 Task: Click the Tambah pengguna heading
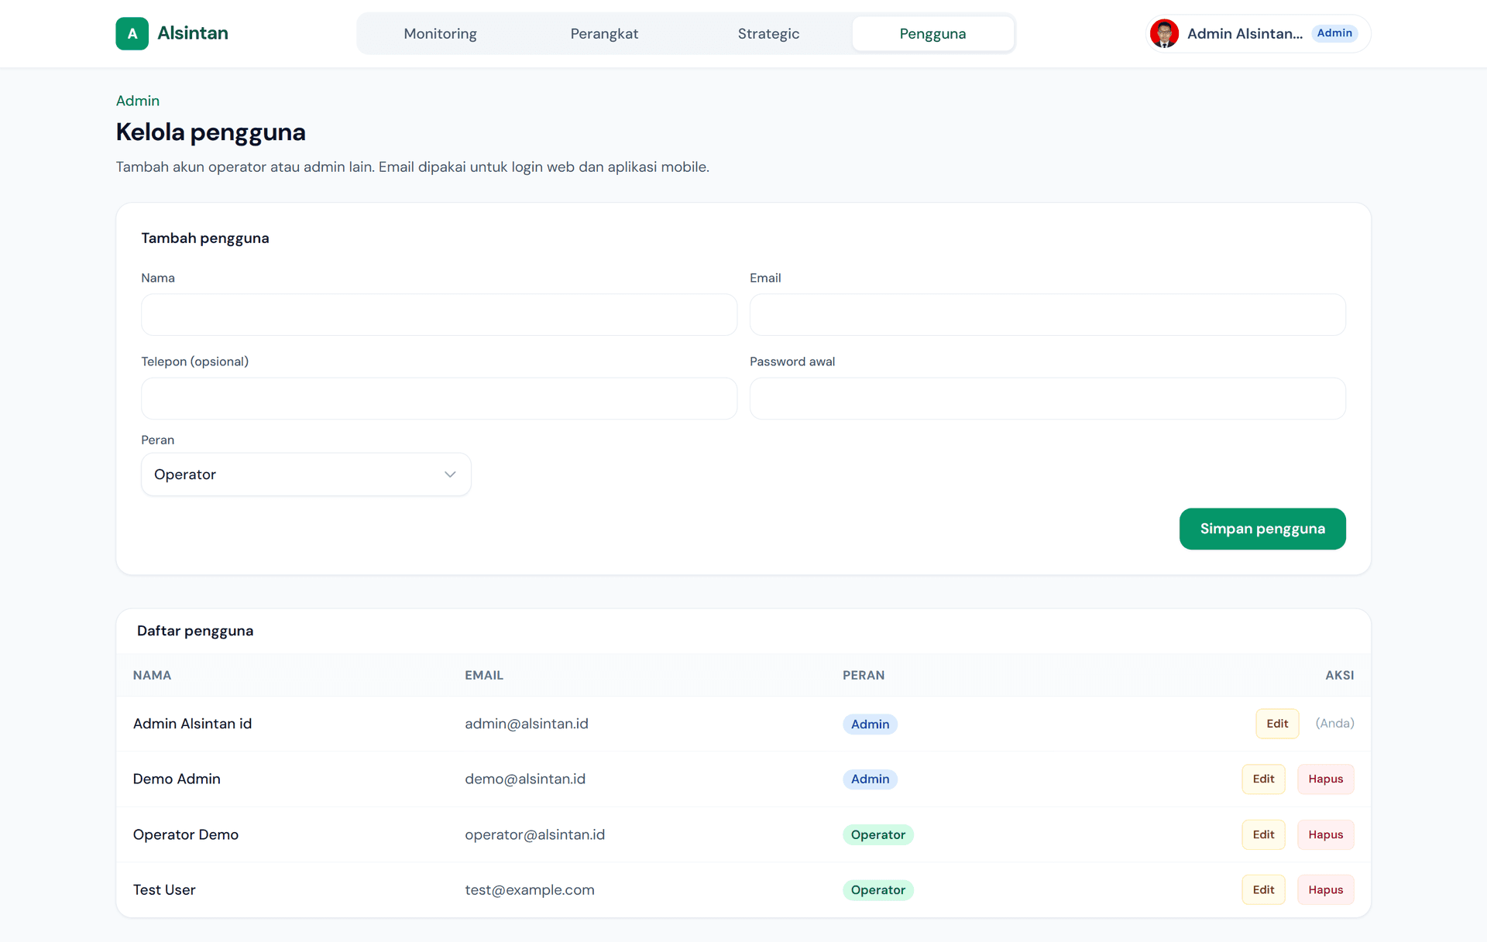click(205, 238)
